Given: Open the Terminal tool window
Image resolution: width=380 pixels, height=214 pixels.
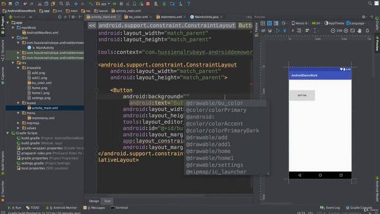Looking at the screenshot, I should click(x=119, y=207).
